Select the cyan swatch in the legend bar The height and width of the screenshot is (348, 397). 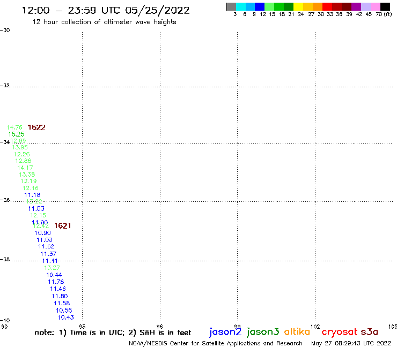pyautogui.click(x=241, y=6)
